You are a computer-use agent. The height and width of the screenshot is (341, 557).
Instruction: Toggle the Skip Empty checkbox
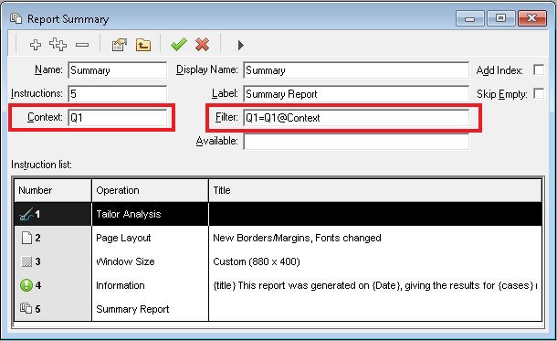pos(539,94)
